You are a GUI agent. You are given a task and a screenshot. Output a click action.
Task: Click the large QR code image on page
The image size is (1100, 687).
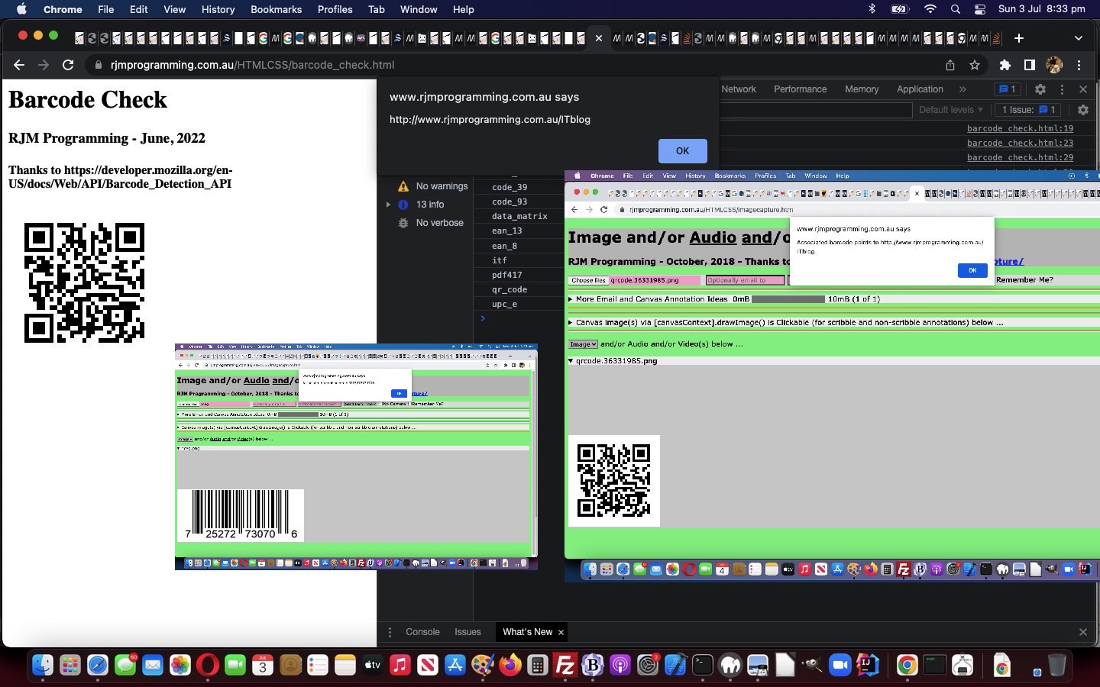(84, 282)
